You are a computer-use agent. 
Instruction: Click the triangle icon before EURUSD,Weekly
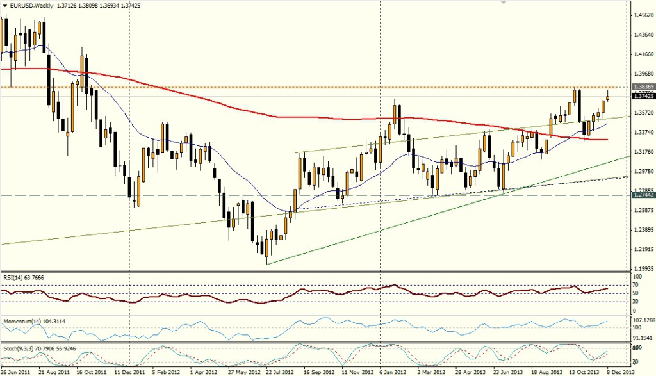(x=5, y=5)
